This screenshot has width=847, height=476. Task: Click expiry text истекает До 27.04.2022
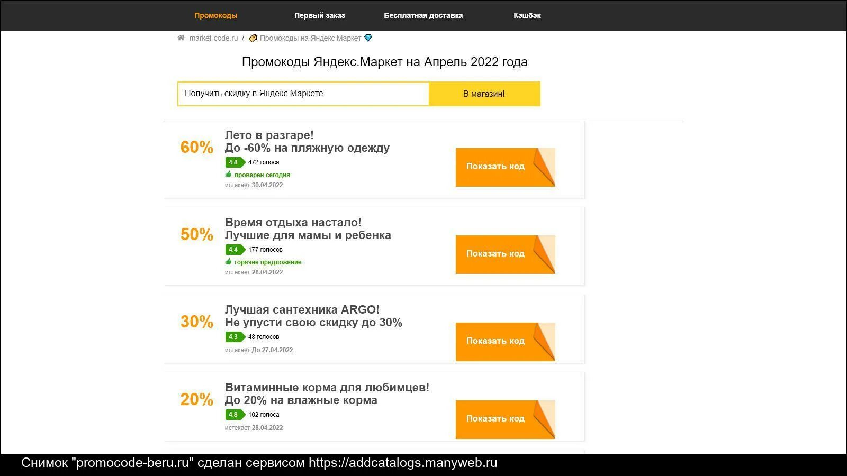point(259,350)
